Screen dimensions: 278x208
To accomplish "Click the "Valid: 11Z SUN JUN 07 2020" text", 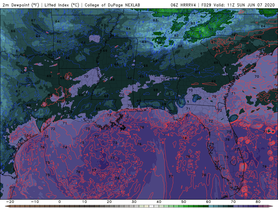I will tap(244, 5).
